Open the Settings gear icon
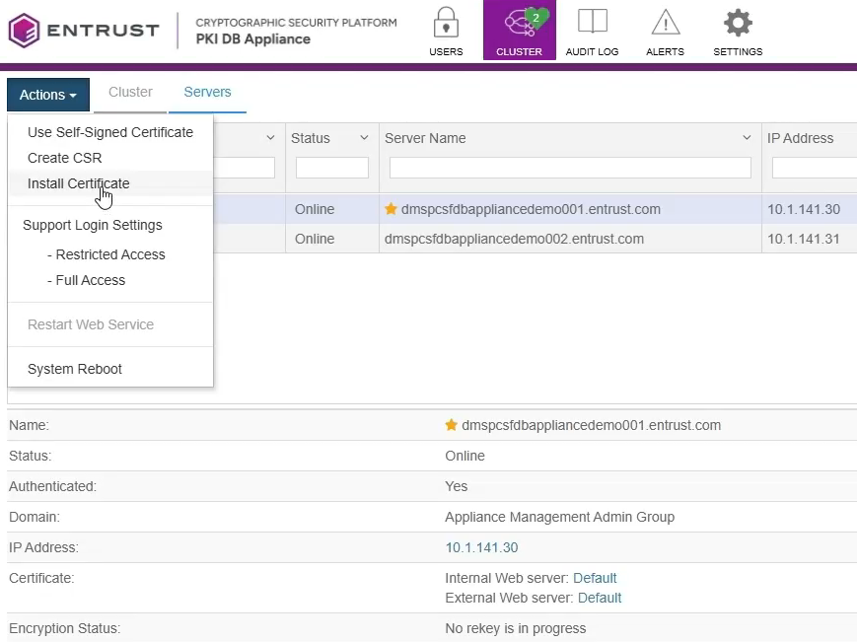The width and height of the screenshot is (857, 642). pos(738,23)
